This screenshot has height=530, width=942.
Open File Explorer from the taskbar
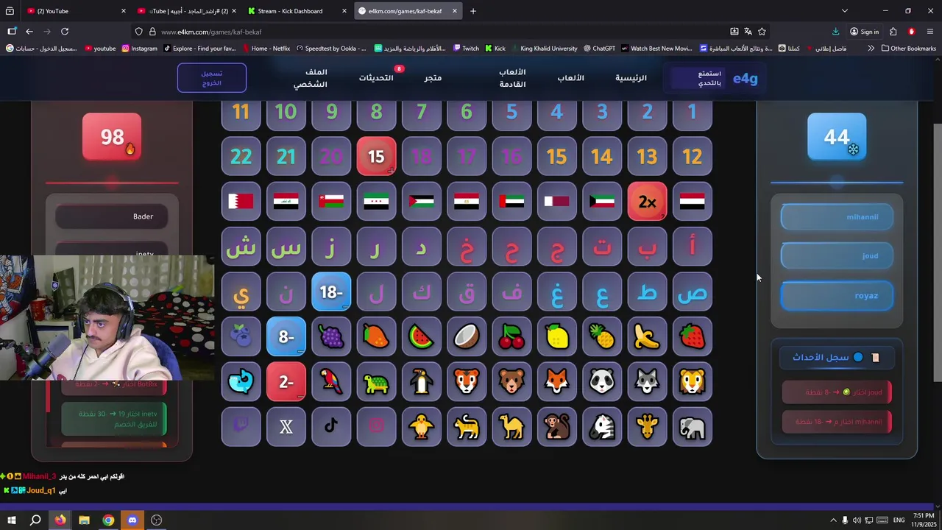tap(84, 520)
